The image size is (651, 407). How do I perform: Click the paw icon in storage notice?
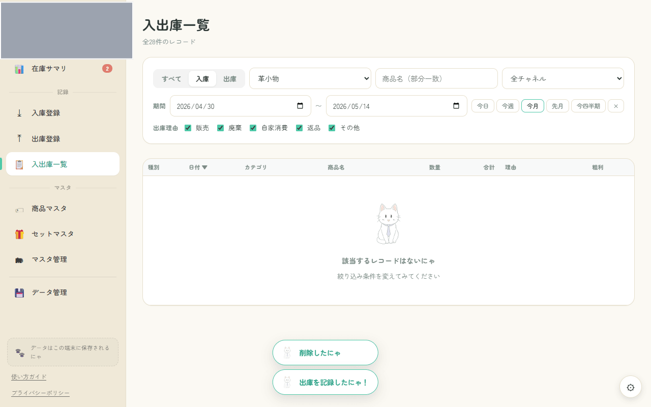click(20, 352)
